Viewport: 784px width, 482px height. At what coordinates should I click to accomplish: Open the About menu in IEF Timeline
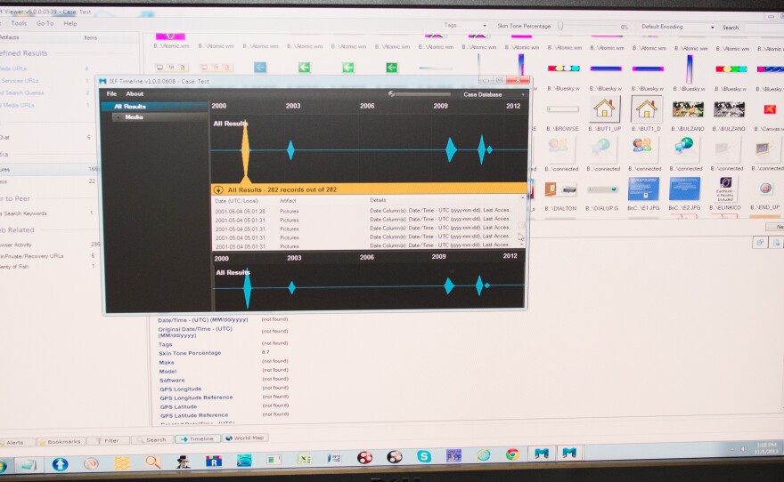pos(135,93)
